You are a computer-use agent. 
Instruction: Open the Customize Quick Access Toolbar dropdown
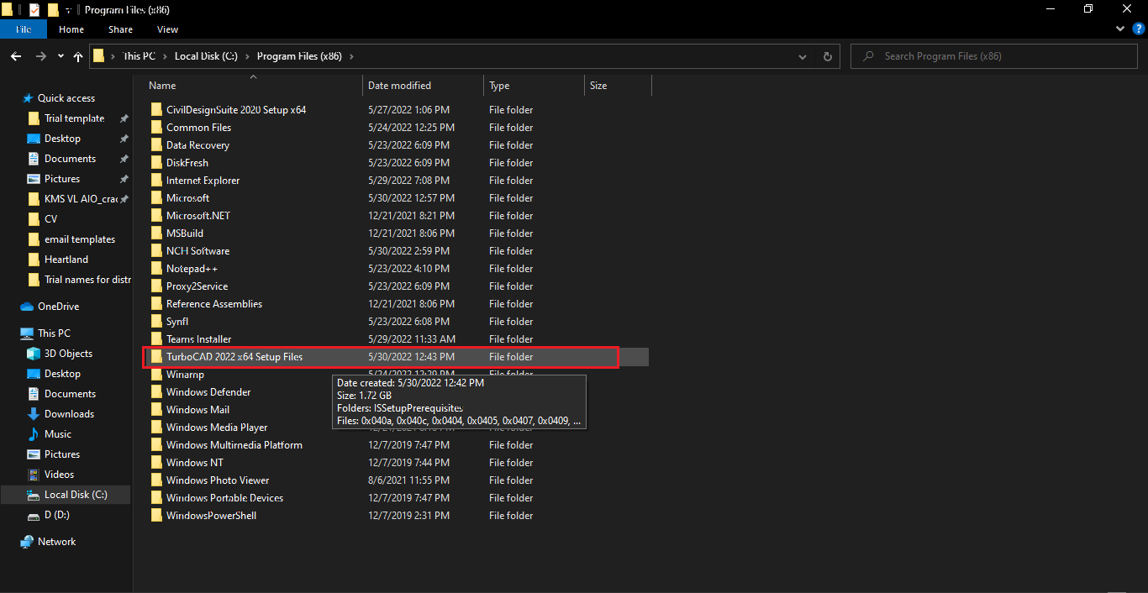[68, 10]
